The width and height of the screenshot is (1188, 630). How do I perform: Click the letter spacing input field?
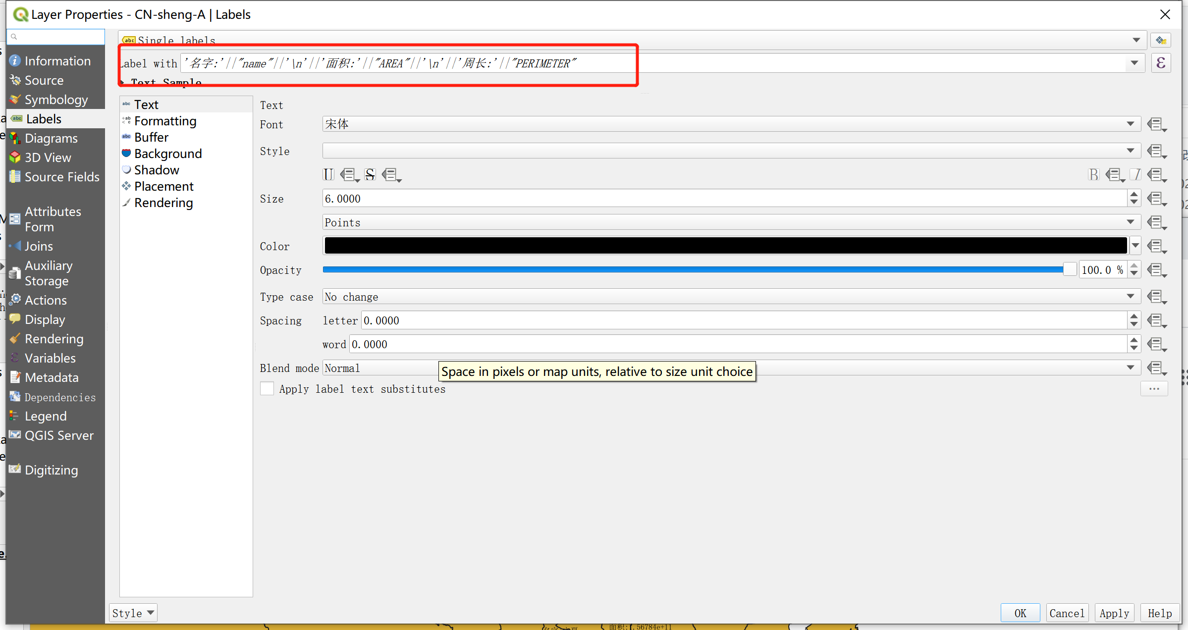click(743, 320)
